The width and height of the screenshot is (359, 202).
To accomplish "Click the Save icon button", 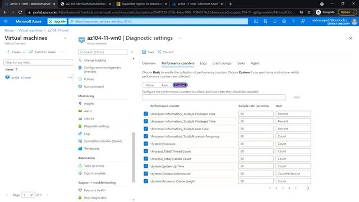I will pyautogui.click(x=144, y=52).
